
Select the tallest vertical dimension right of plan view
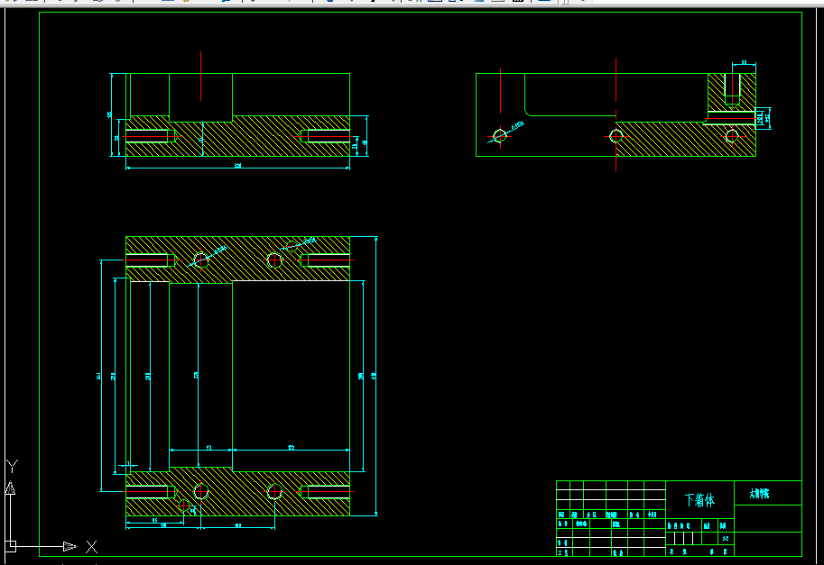click(x=375, y=376)
